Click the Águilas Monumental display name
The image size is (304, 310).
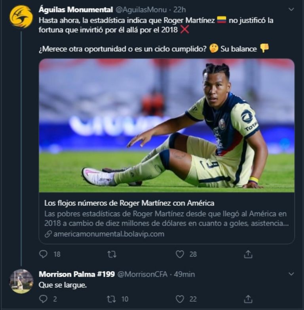pyautogui.click(x=76, y=10)
